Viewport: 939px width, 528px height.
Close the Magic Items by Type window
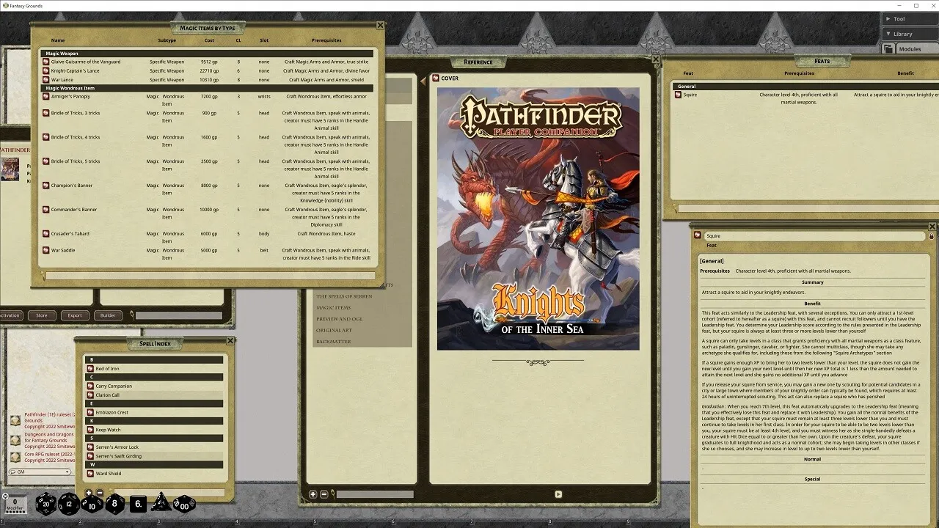click(380, 26)
